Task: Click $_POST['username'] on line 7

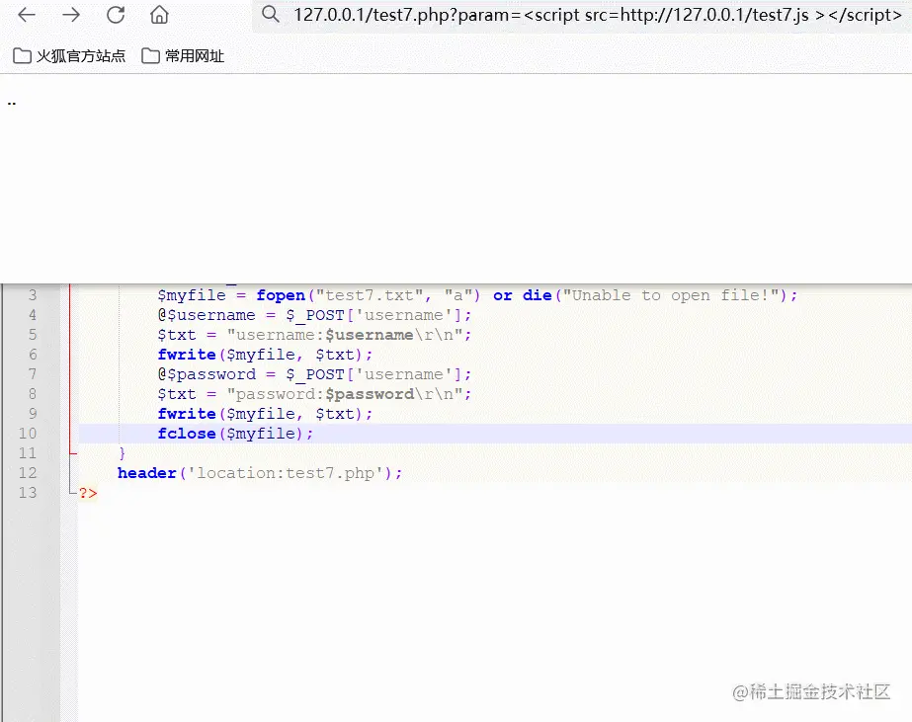Action: tap(374, 374)
